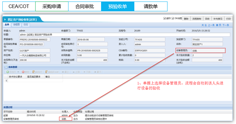
Task: Click the 打印 print button
Action: coord(229,19)
